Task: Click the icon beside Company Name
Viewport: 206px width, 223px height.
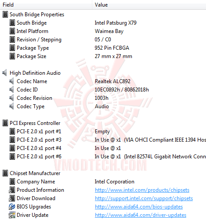Action: pos(12,182)
